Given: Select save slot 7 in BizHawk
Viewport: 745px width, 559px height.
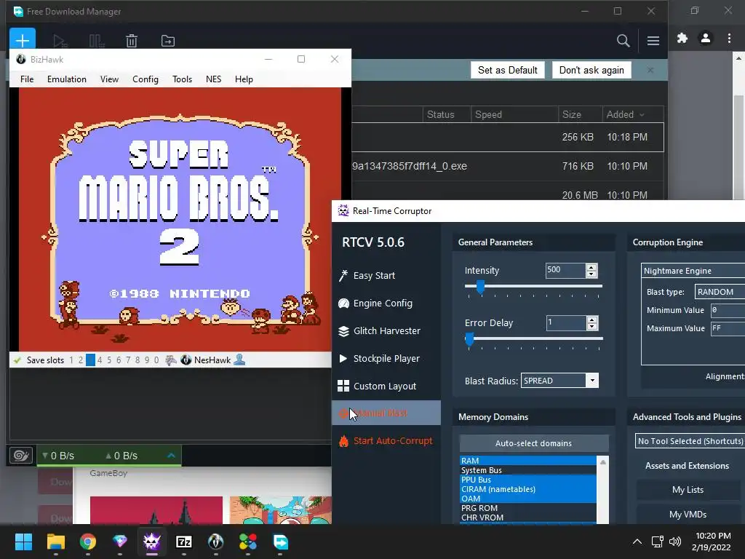Looking at the screenshot, I should pyautogui.click(x=128, y=360).
